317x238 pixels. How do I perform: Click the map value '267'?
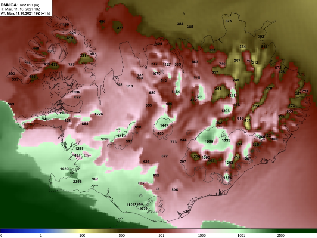coord(237,60)
